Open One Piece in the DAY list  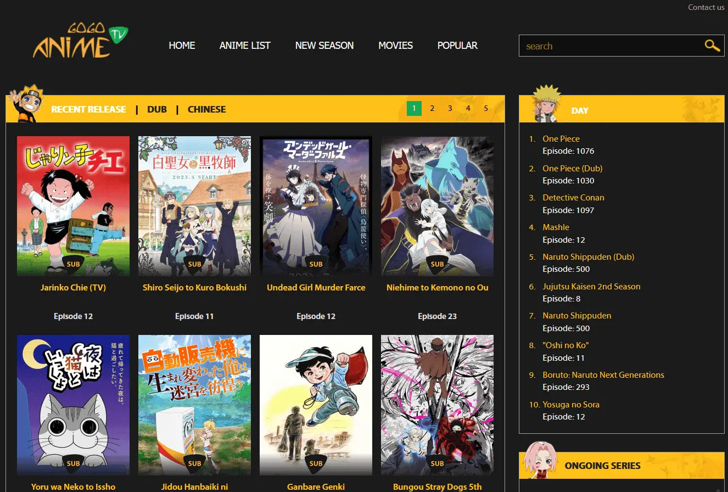pyautogui.click(x=561, y=139)
